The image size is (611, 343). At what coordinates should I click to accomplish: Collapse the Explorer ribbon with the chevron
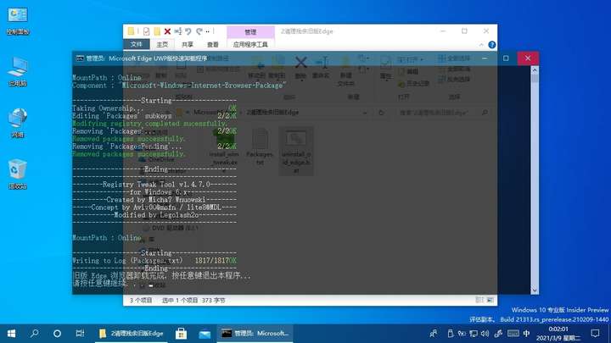pyautogui.click(x=481, y=45)
